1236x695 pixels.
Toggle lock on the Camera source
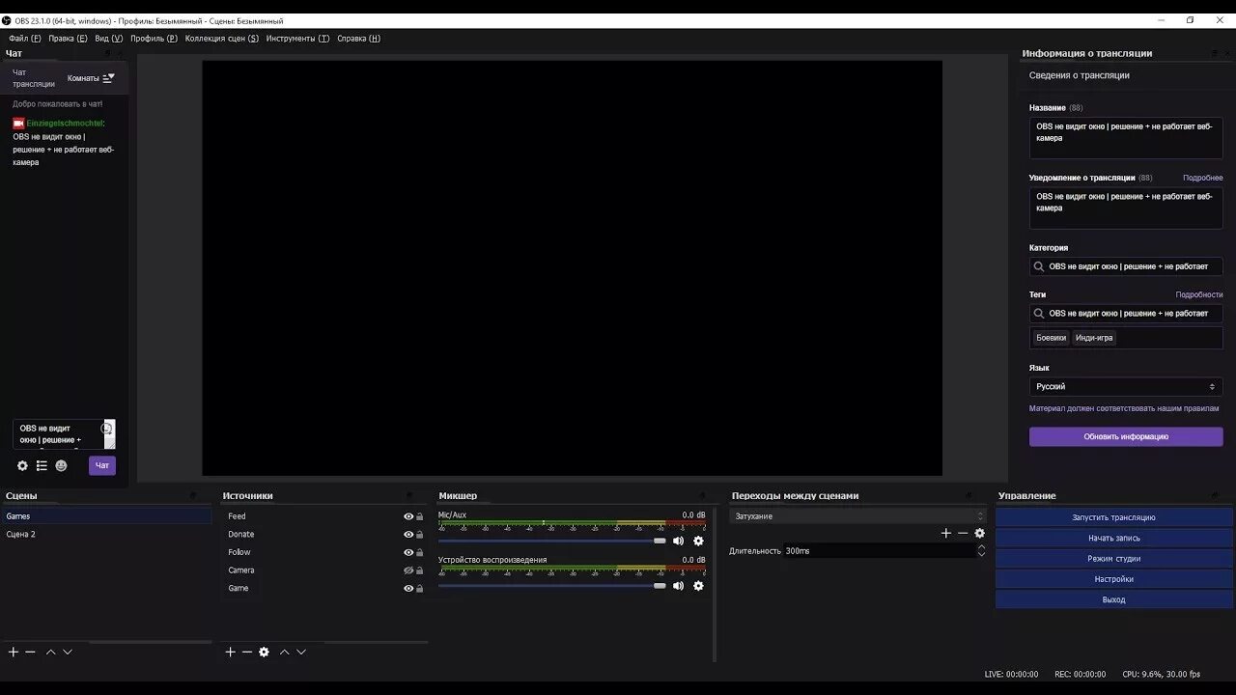[419, 570]
